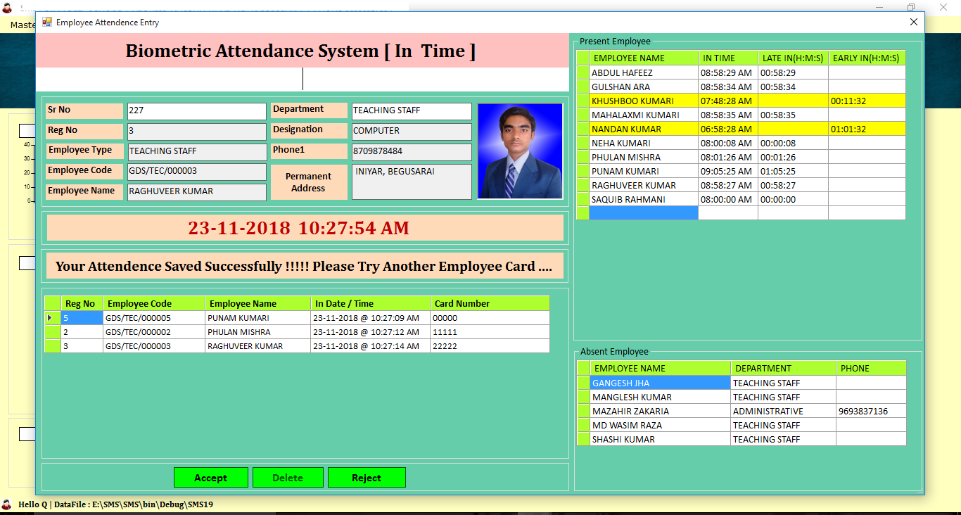Click the user icon beside Hello Q in status bar
This screenshot has width=961, height=515.
[x=7, y=504]
